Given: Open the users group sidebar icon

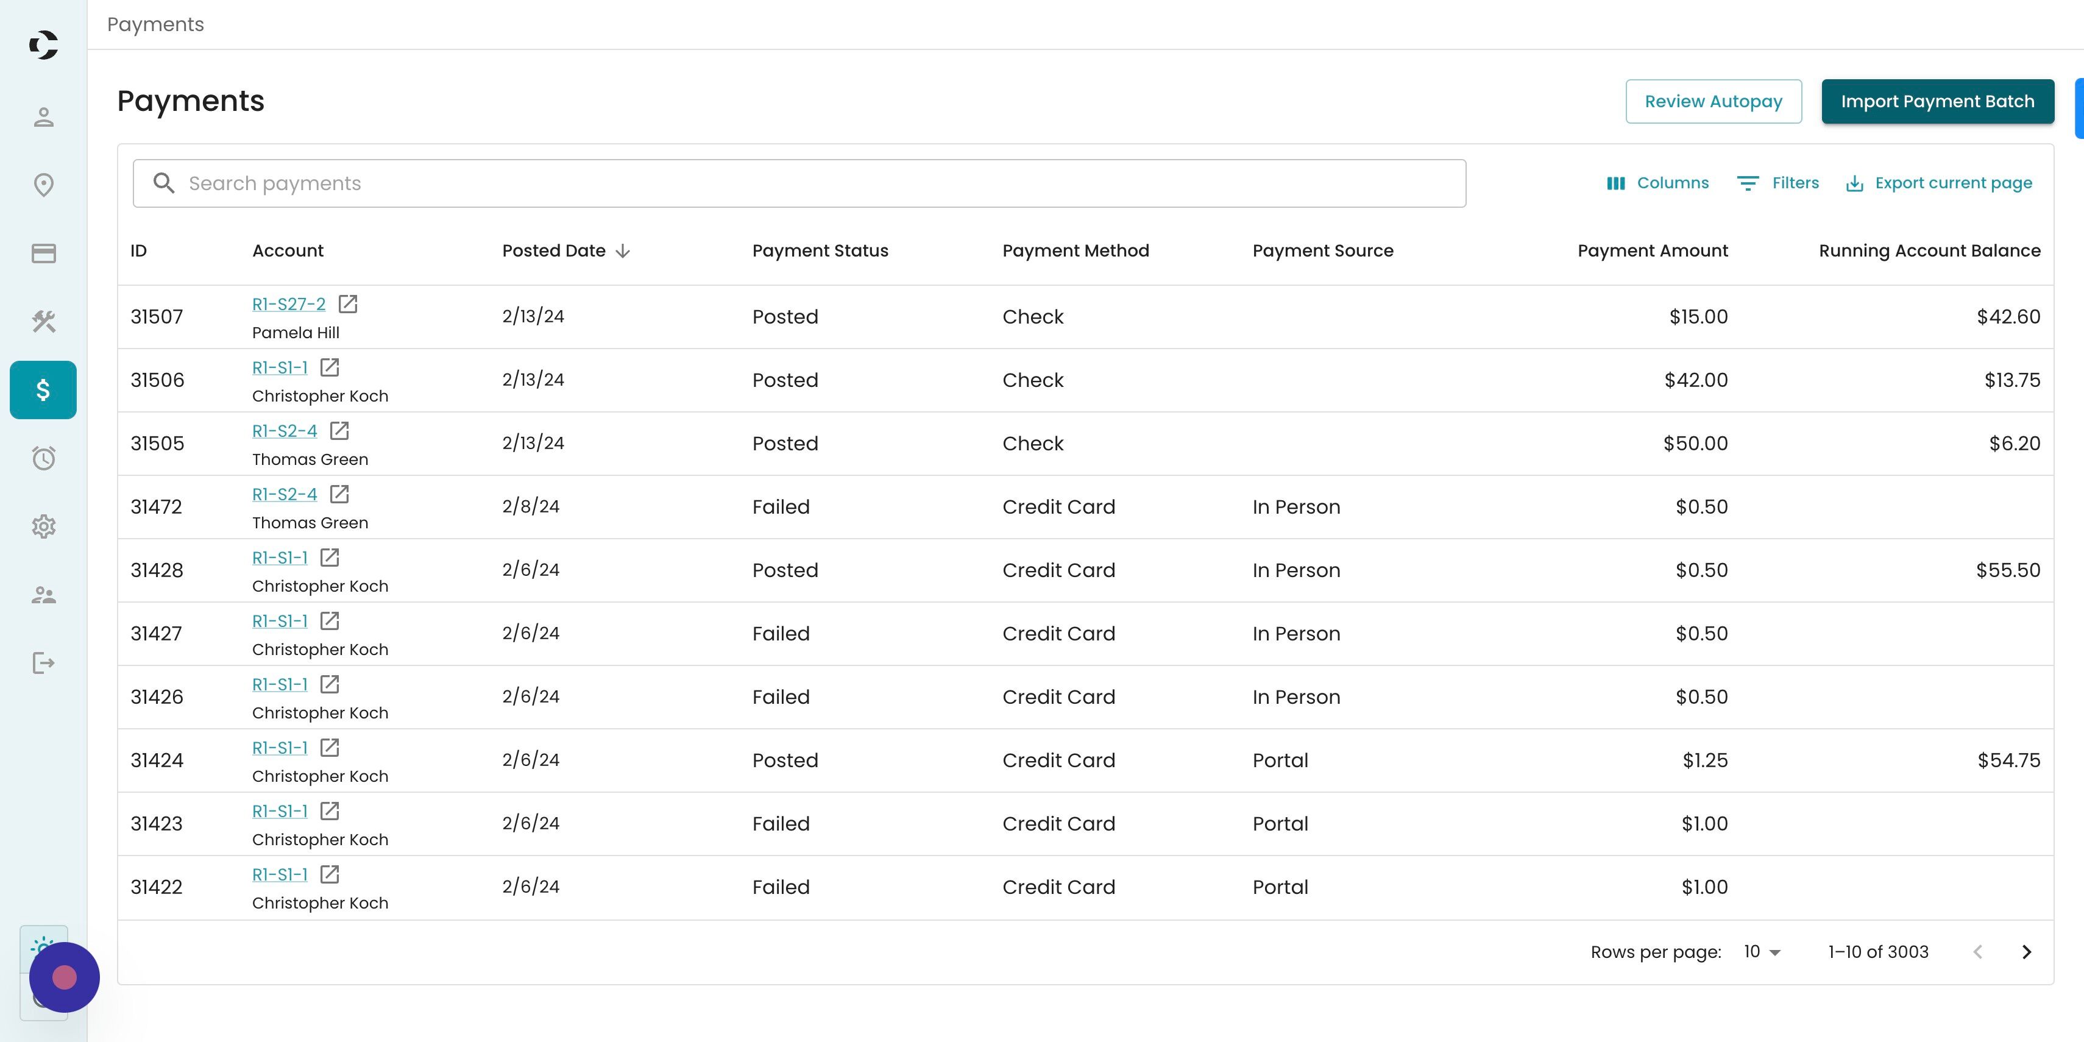Looking at the screenshot, I should tap(44, 595).
